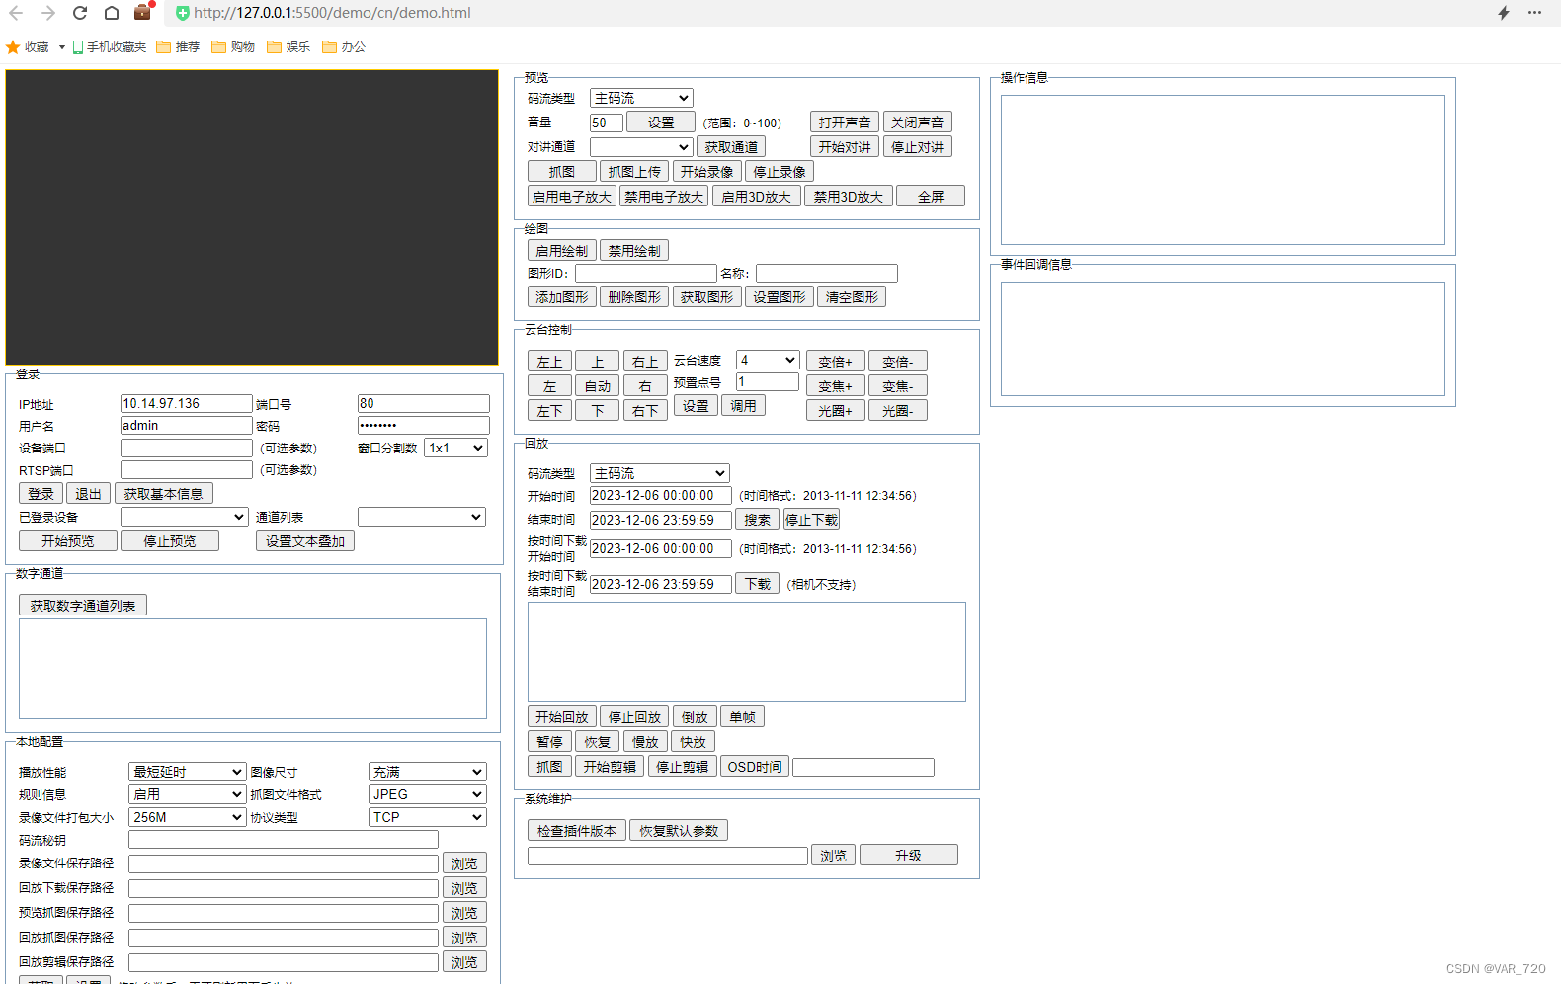
Task: Open the 协议类型 TCP dropdown
Action: [x=427, y=817]
